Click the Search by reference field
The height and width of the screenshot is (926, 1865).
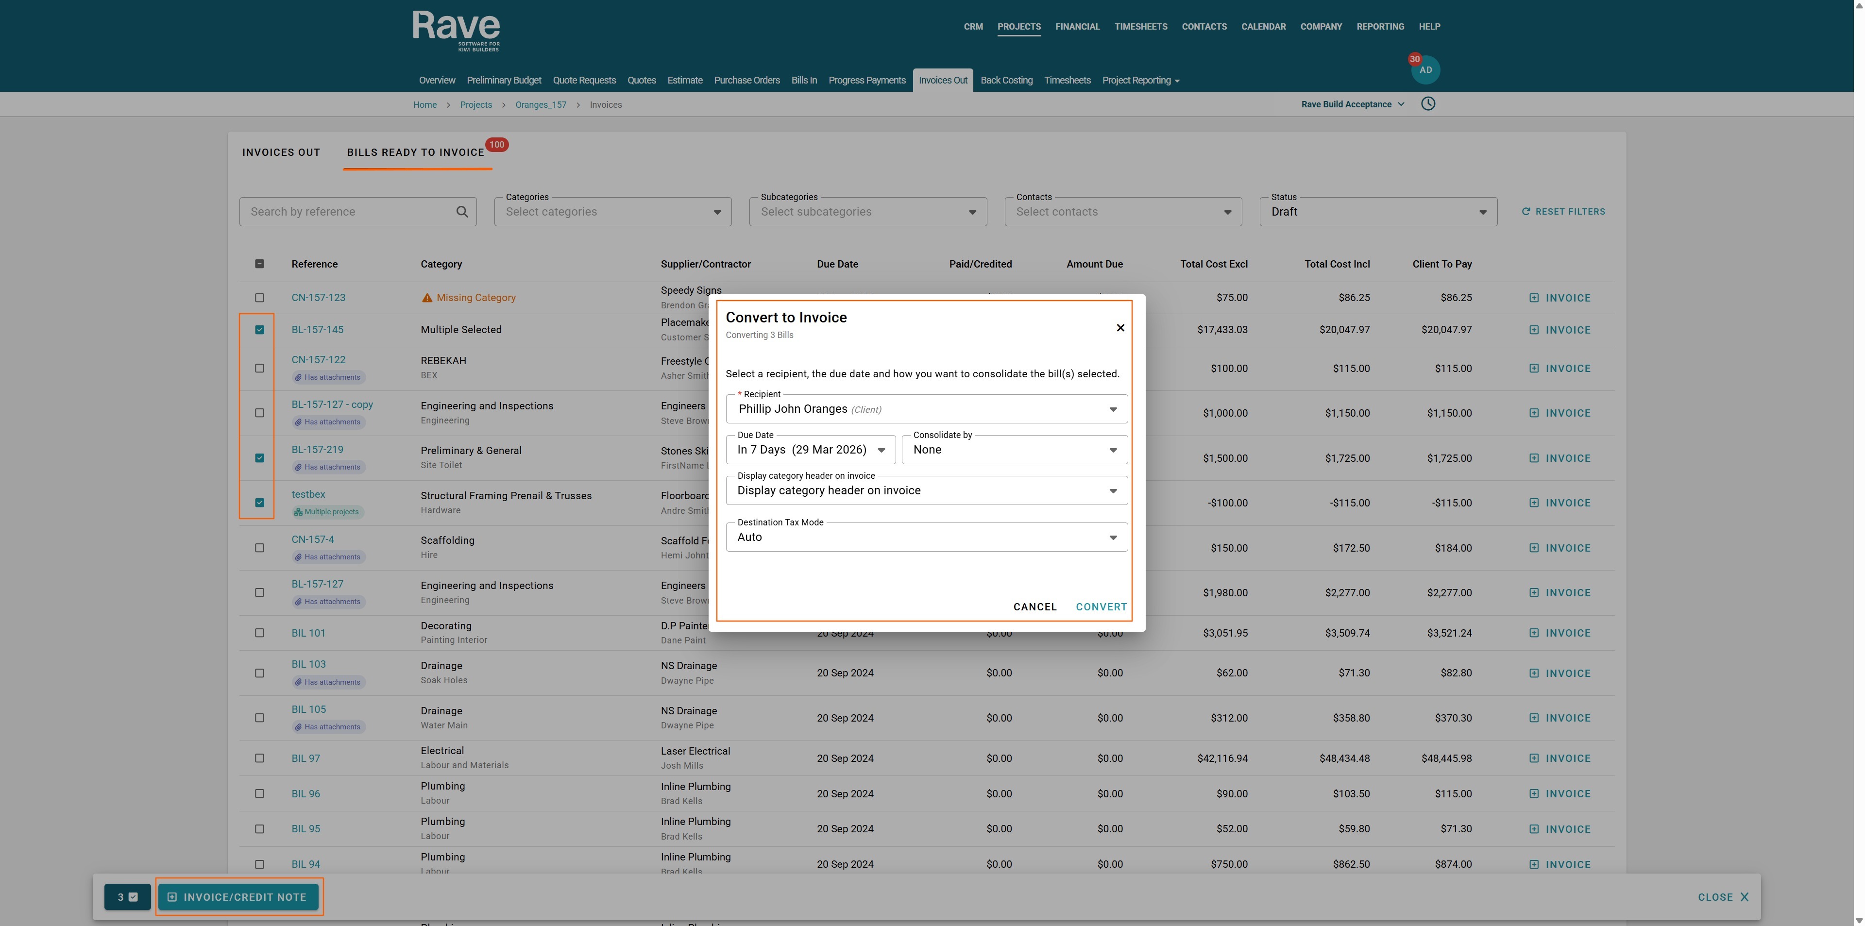point(348,211)
